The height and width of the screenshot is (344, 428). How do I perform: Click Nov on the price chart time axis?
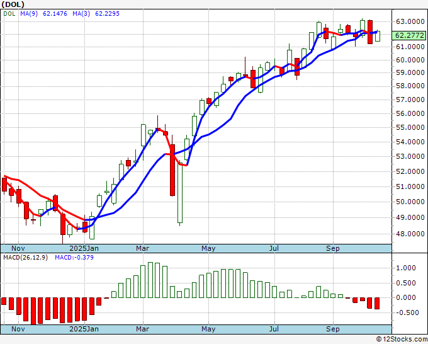tap(18, 248)
